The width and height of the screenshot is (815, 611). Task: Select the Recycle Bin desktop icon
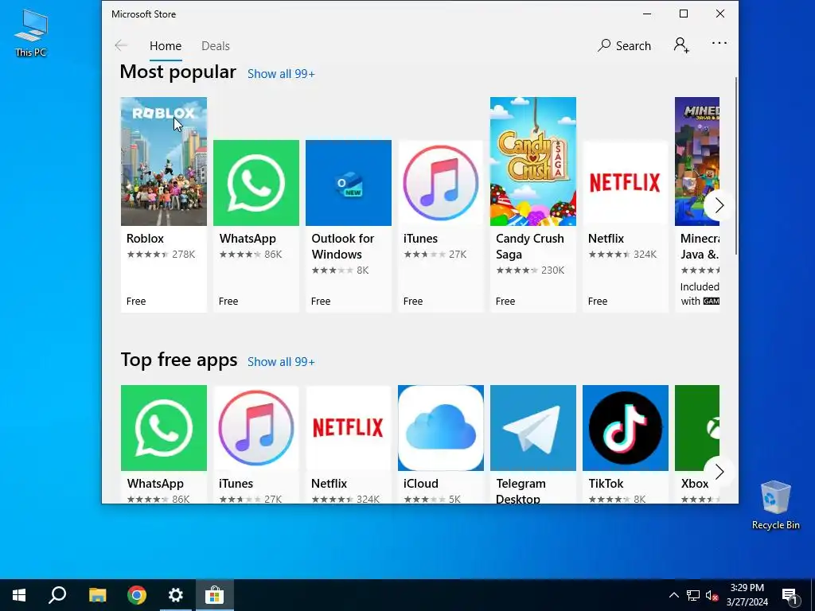click(x=775, y=505)
